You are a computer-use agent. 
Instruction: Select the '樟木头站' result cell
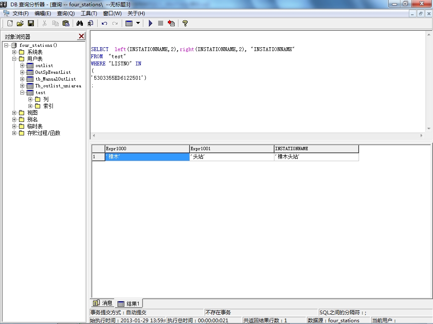(316, 157)
